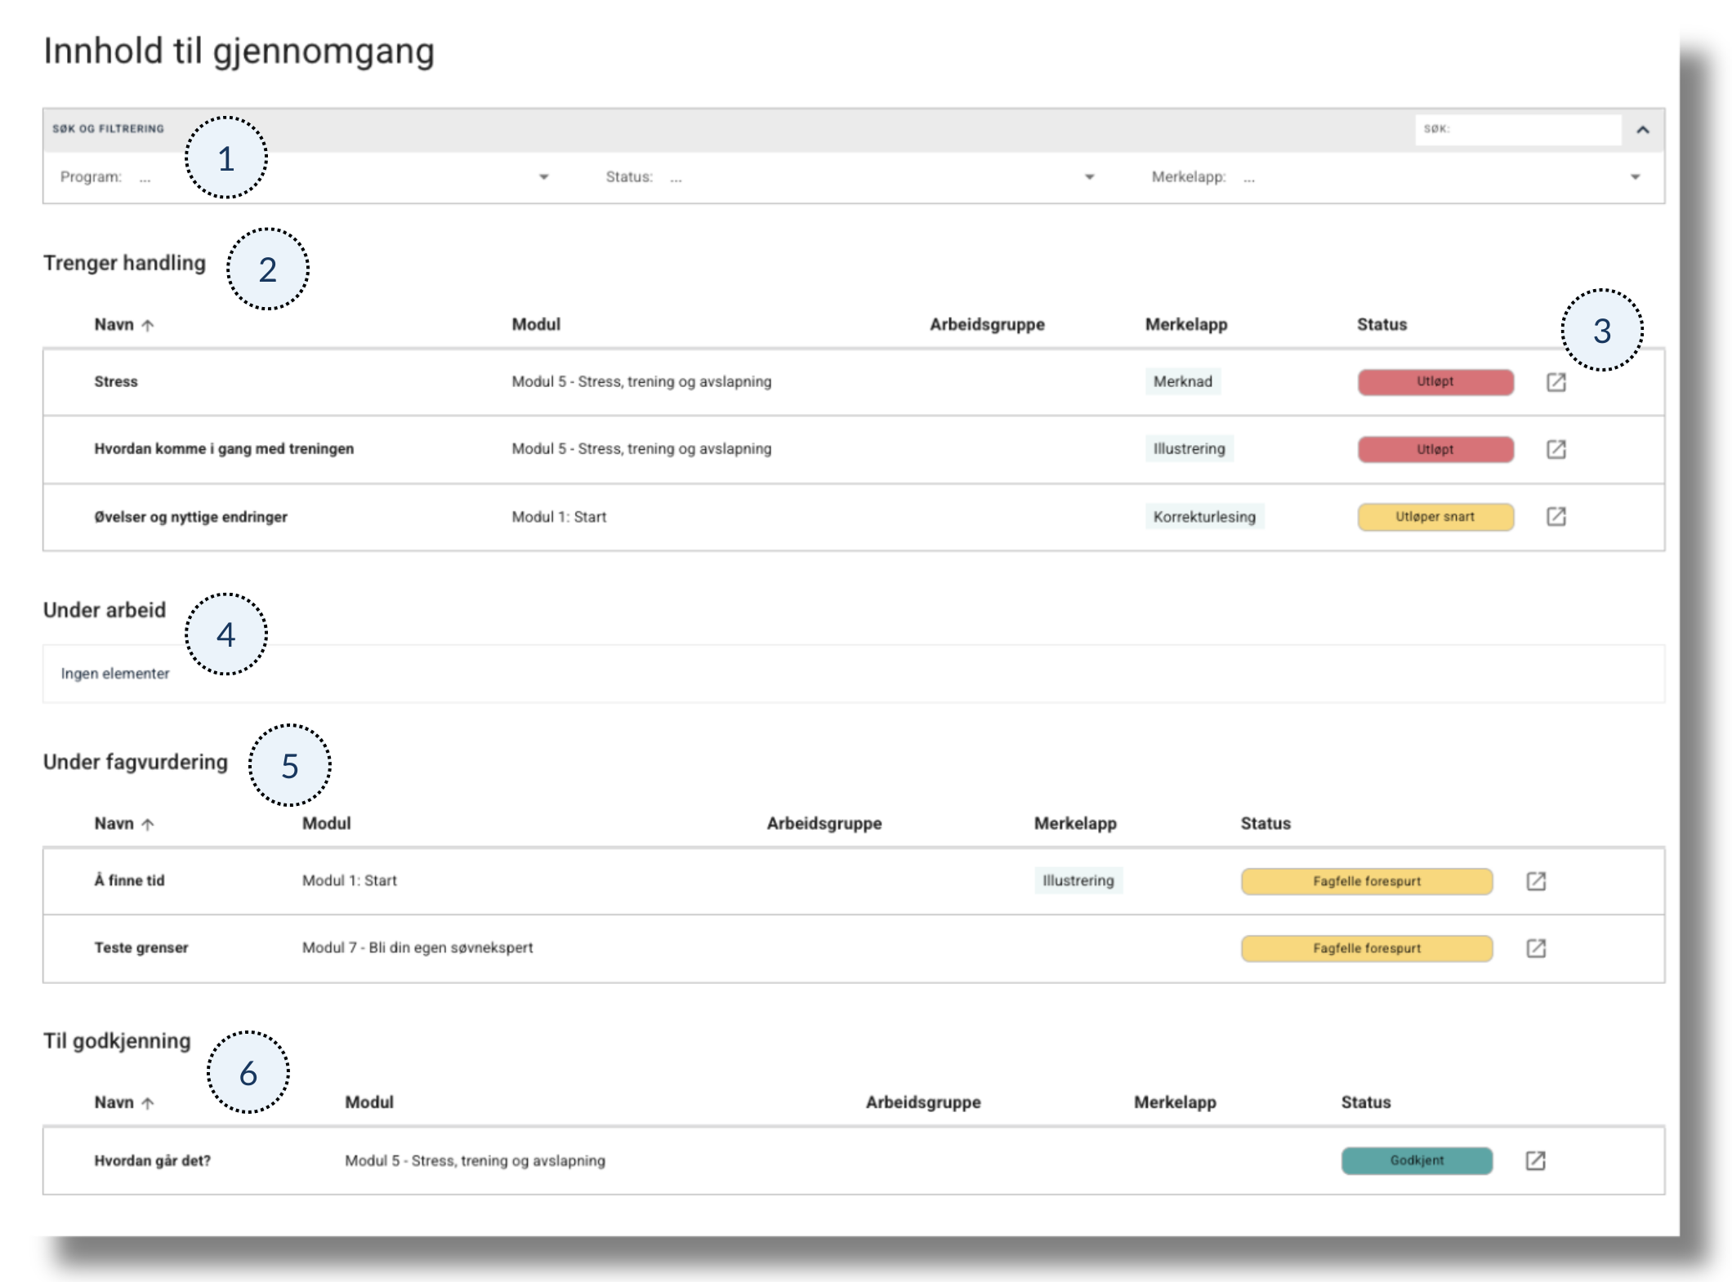The width and height of the screenshot is (1732, 1282).
Task: Select the 'Teste grenser' row name
Action: pos(141,947)
